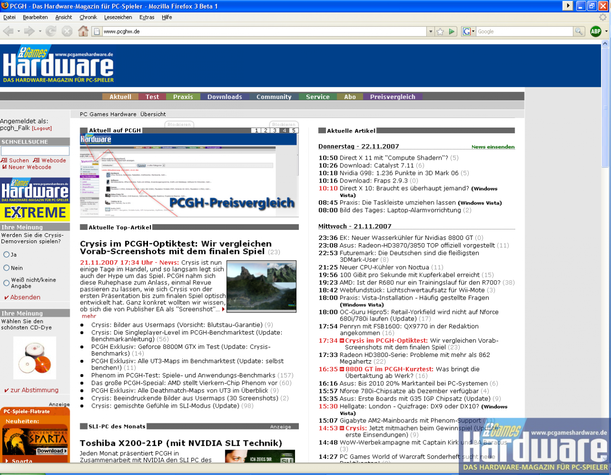
Task: Click the Logout link
Action: (x=42, y=128)
